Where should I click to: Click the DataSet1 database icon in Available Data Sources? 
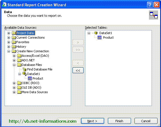click(25, 74)
